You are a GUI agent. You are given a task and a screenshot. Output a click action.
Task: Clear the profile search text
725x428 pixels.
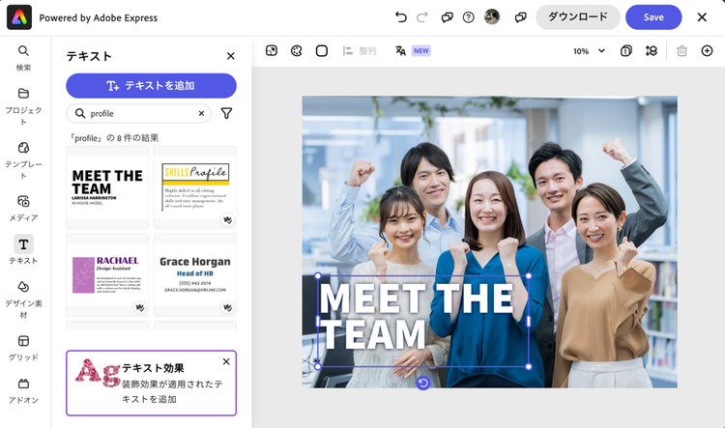(x=202, y=113)
